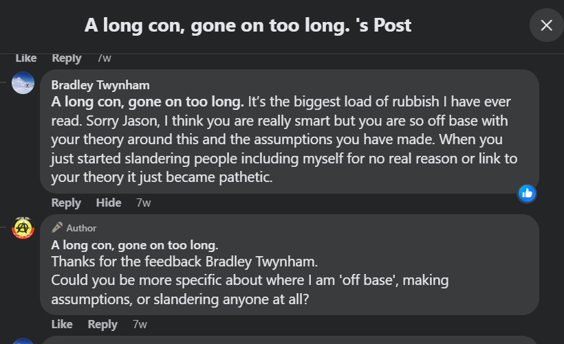Open the 7w timestamp beside Hide
Image resolution: width=564 pixels, height=344 pixels.
[143, 203]
